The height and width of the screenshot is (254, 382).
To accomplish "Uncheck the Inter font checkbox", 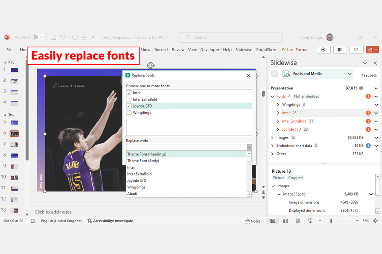I will coord(129,92).
